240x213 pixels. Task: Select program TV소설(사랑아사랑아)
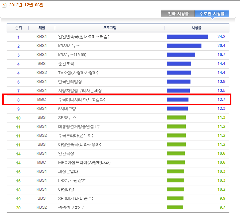click(78, 73)
